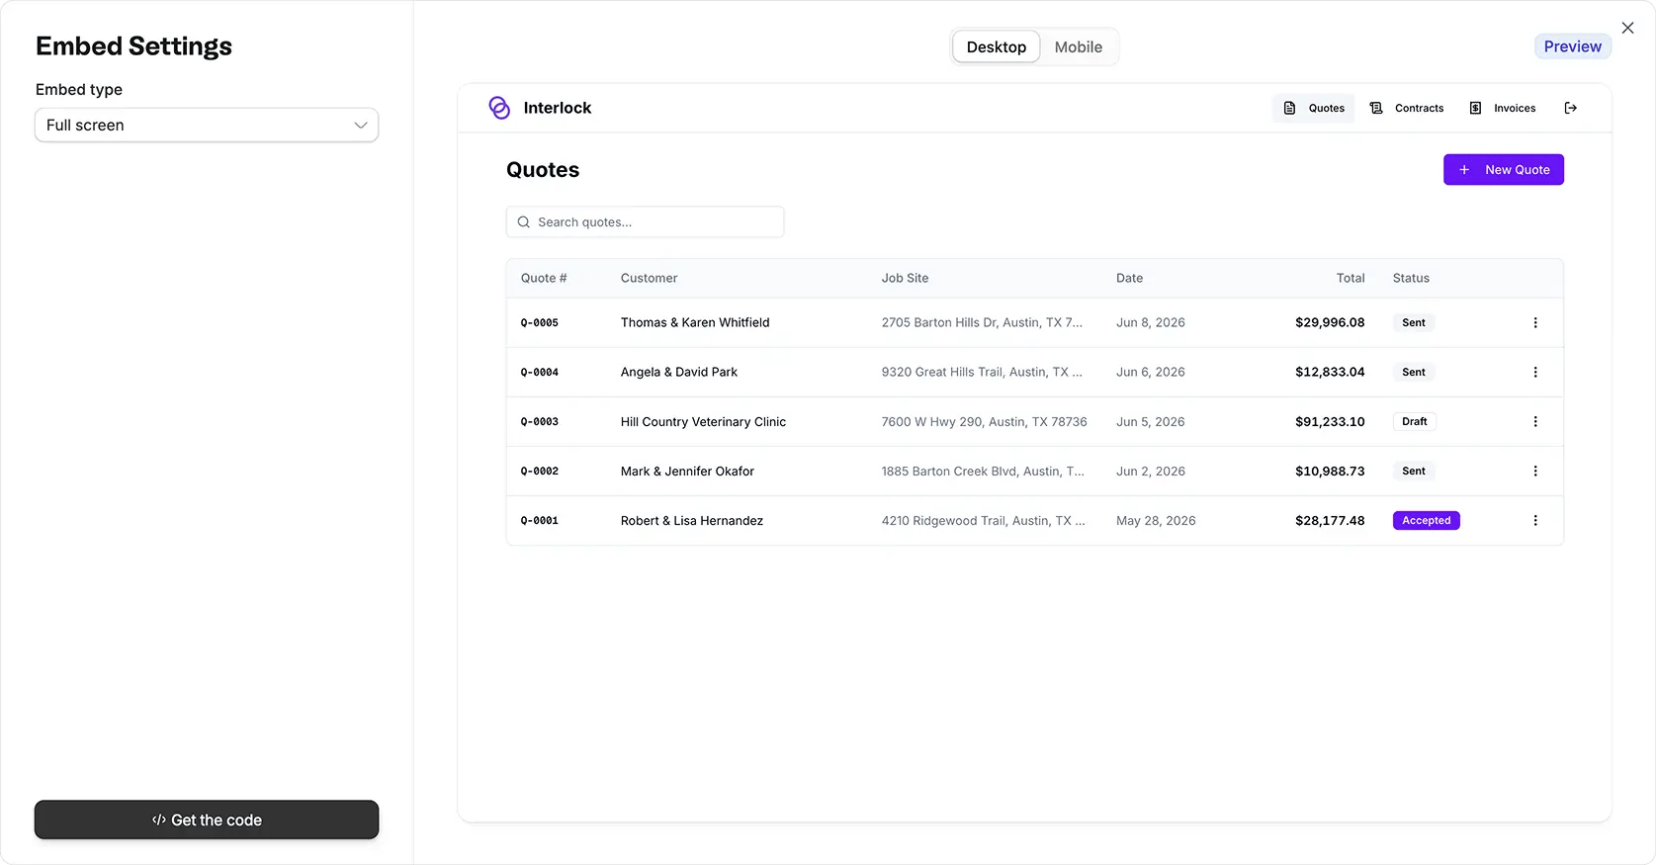The width and height of the screenshot is (1656, 865).
Task: Open row menu for quote Q-0005
Action: [1535, 322]
